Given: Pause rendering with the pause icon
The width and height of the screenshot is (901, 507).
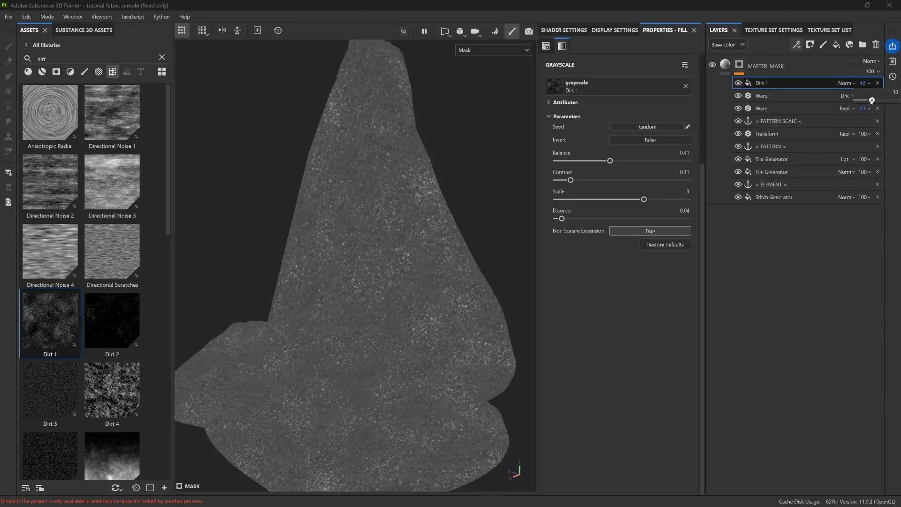Looking at the screenshot, I should tap(424, 31).
